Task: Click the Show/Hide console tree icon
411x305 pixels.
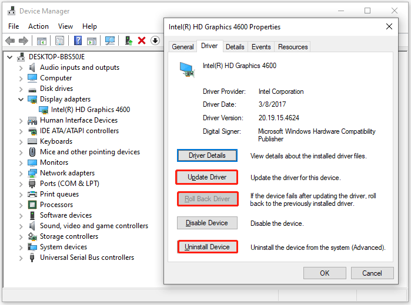Action: click(42, 41)
